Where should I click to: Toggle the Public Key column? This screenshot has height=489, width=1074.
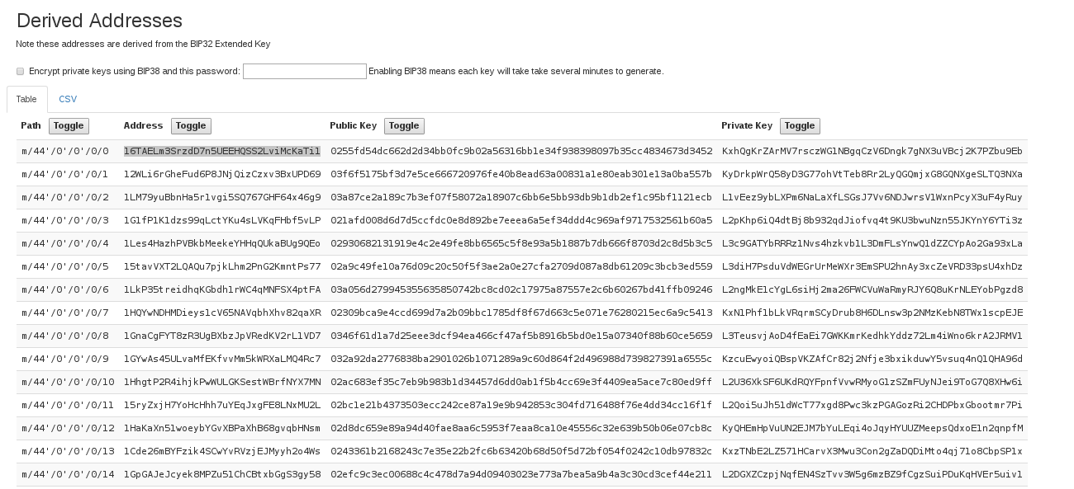(404, 125)
